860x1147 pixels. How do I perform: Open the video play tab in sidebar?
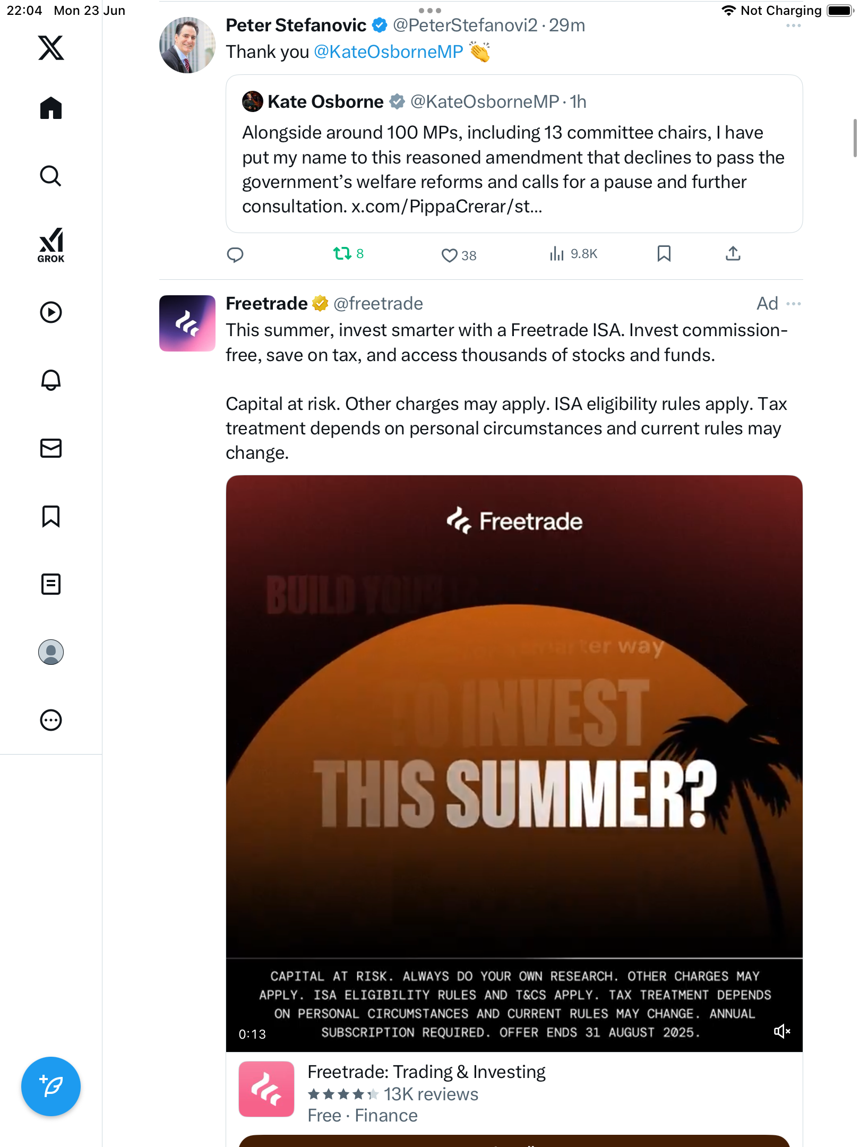pos(51,312)
